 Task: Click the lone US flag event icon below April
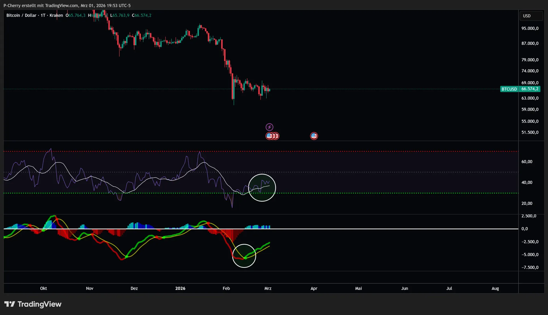point(314,136)
